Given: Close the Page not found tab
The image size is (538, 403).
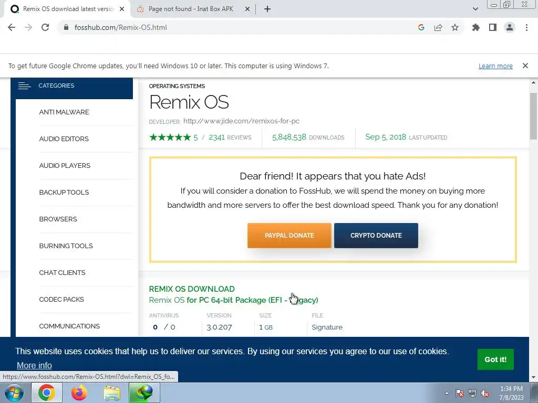Looking at the screenshot, I should click(247, 9).
